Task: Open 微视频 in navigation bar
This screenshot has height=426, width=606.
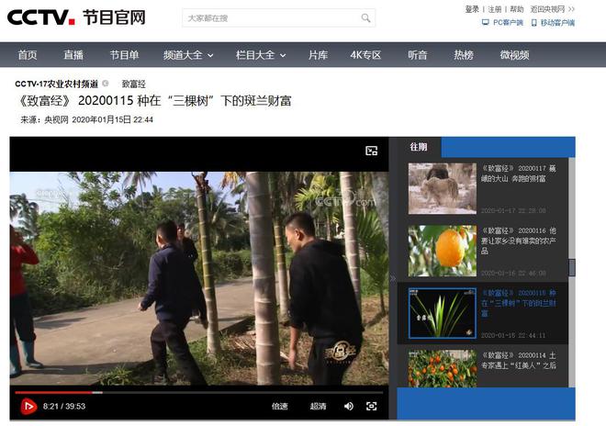Action: (514, 55)
